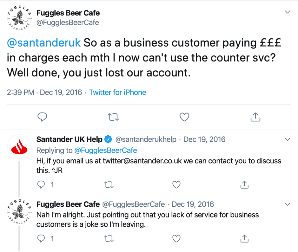Retweet the main tweet about Santander charges
This screenshot has width=298, height=252.
coord(113,117)
